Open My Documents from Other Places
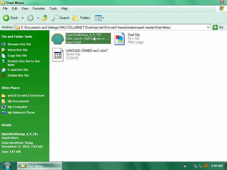 [x=18, y=101]
